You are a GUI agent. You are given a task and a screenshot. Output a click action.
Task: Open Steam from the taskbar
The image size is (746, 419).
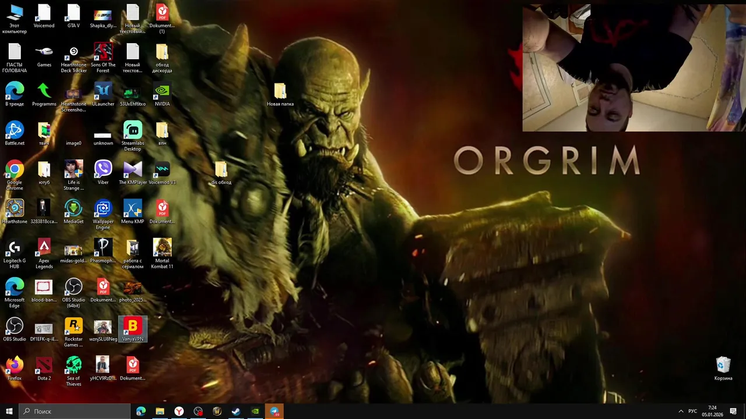pos(236,411)
